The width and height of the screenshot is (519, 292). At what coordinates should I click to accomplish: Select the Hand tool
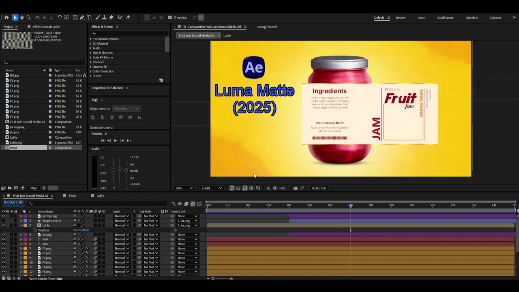(22, 17)
